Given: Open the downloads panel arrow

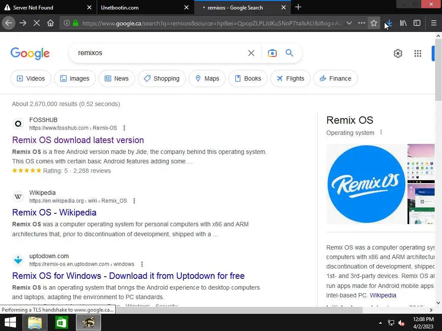Looking at the screenshot, I should 389,23.
